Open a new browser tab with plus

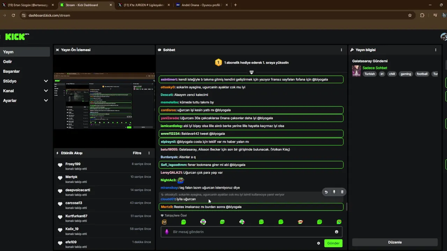click(x=235, y=5)
